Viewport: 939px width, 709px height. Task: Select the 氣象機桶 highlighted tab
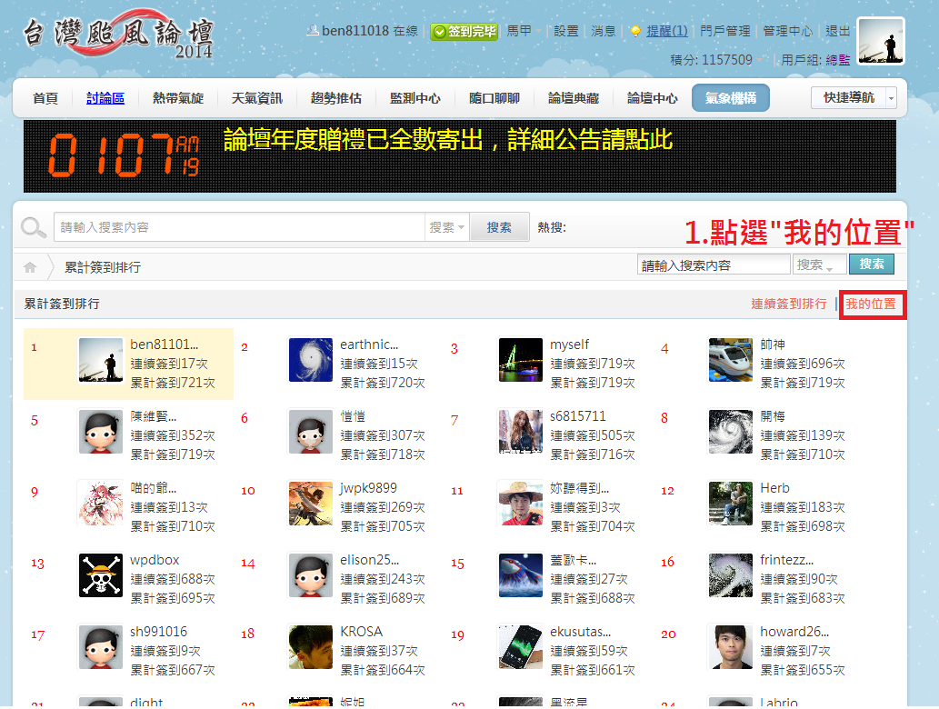pyautogui.click(x=731, y=97)
